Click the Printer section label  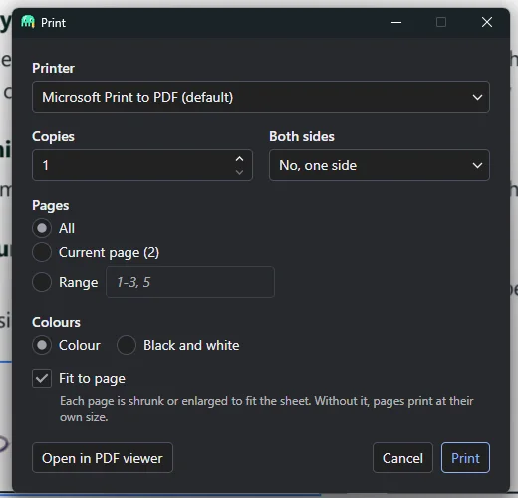(53, 68)
